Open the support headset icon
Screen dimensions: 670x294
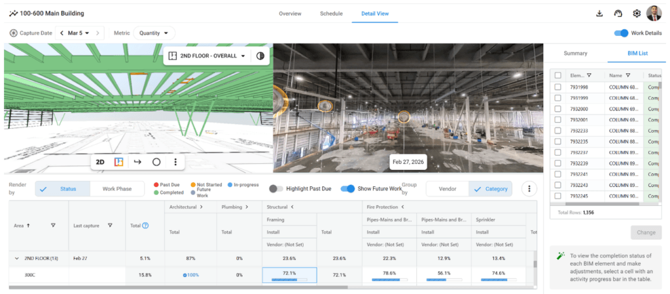click(x=618, y=13)
